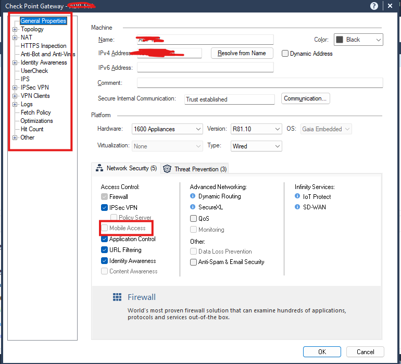Image resolution: width=401 pixels, height=364 pixels.
Task: Open the Fetch Policy page
Action: coord(36,112)
